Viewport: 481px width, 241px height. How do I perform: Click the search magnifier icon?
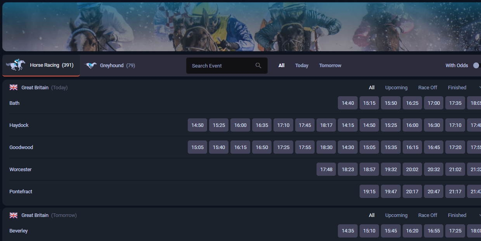258,66
